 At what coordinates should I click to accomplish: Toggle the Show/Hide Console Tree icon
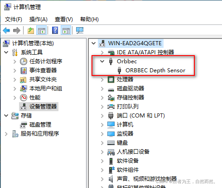(x=41, y=31)
